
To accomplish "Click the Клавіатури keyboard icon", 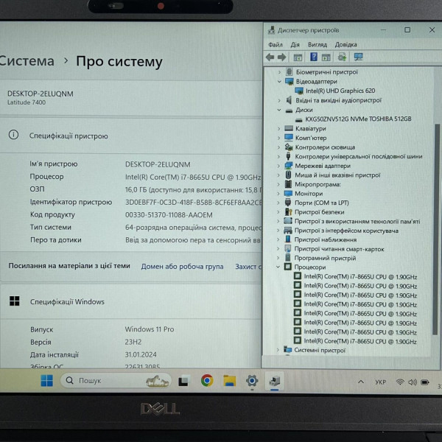I will (x=289, y=128).
